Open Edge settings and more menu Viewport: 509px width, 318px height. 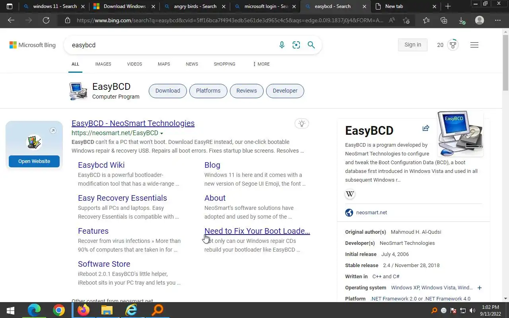[498, 20]
